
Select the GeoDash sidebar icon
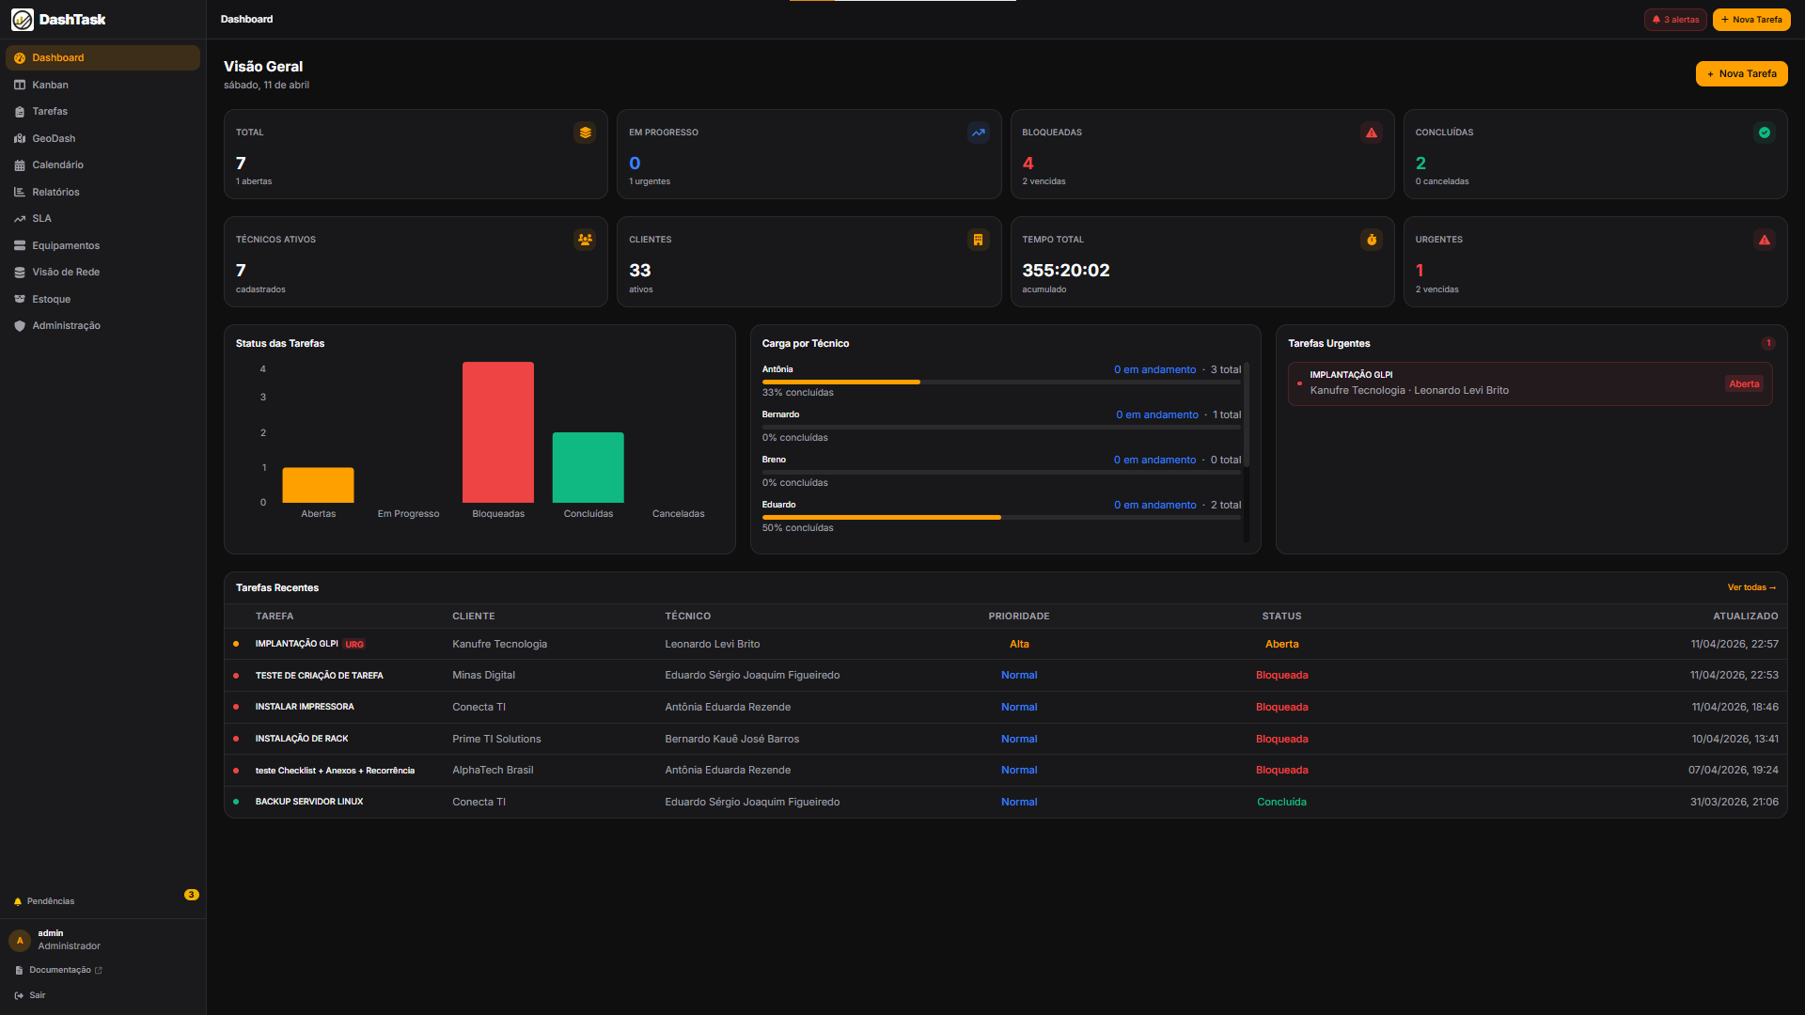(20, 138)
